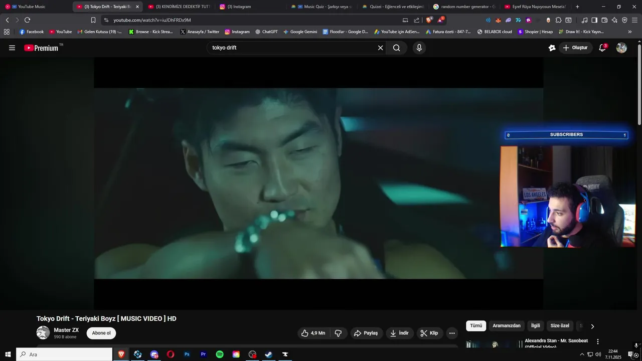The height and width of the screenshot is (361, 642).
Task: Open site settings icon in address bar
Action: pyautogui.click(x=106, y=20)
